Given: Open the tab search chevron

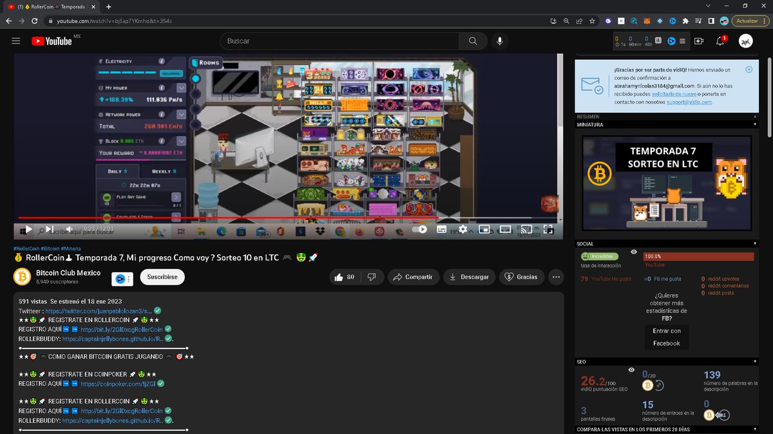Looking at the screenshot, I should tap(708, 6).
